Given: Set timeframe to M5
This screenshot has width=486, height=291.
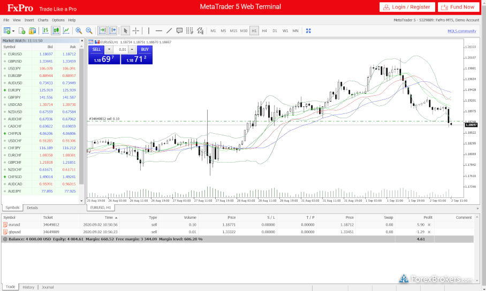Looking at the screenshot, I should [224, 30].
